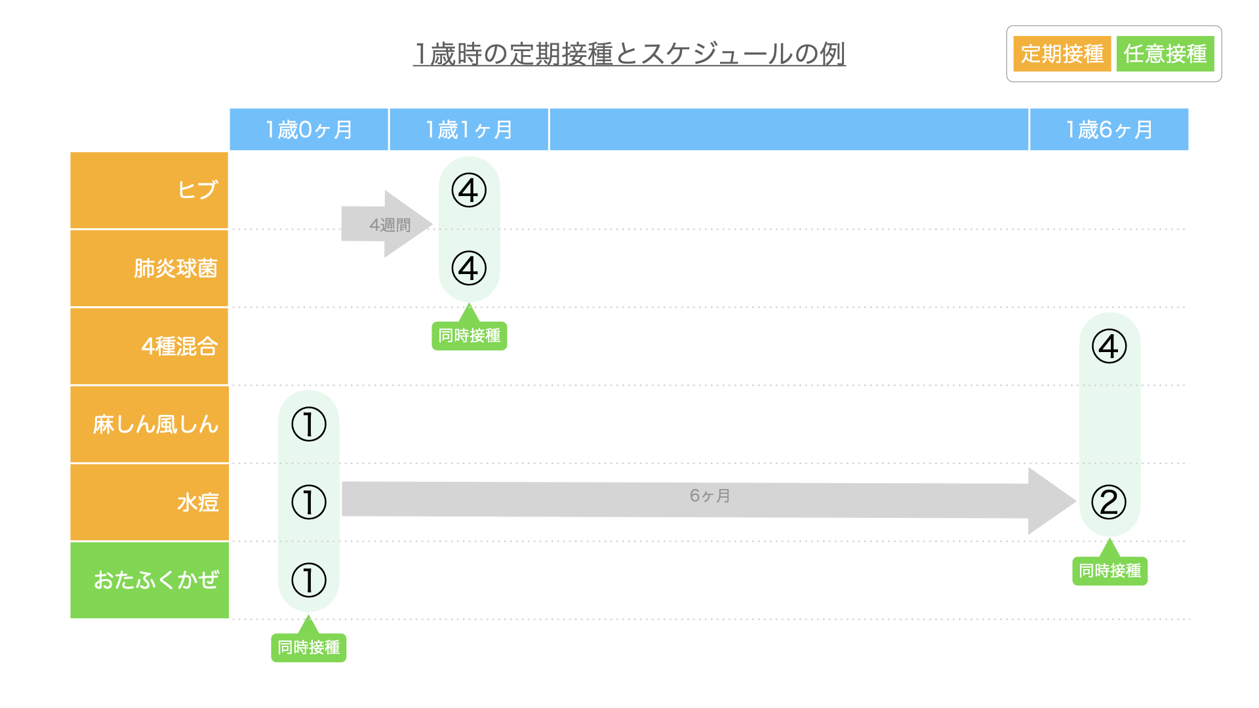Click the おたふくかぜ green row label
Viewport: 1259px width, 708px height.
point(150,580)
